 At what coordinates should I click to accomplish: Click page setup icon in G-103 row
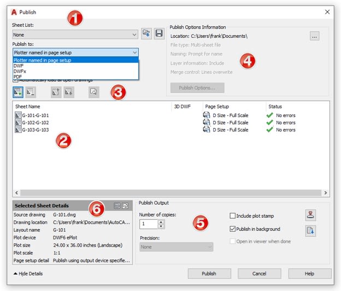[x=207, y=129]
